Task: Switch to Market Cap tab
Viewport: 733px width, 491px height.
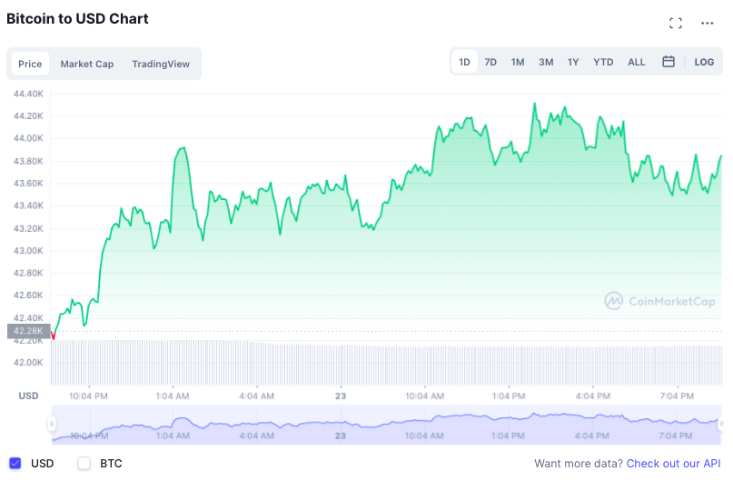Action: tap(87, 64)
